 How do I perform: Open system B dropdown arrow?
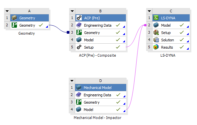coord(72,11)
